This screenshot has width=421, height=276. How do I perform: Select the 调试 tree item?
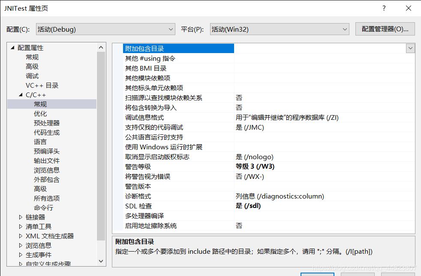click(x=32, y=76)
